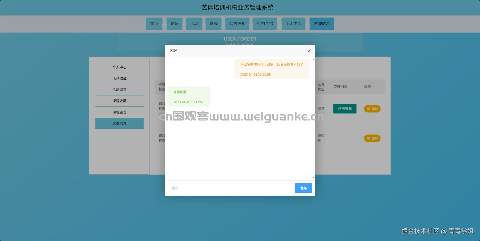This screenshot has height=241, width=480.
Task: Delete the row with status 待审核
Action: pyautogui.click(x=372, y=138)
